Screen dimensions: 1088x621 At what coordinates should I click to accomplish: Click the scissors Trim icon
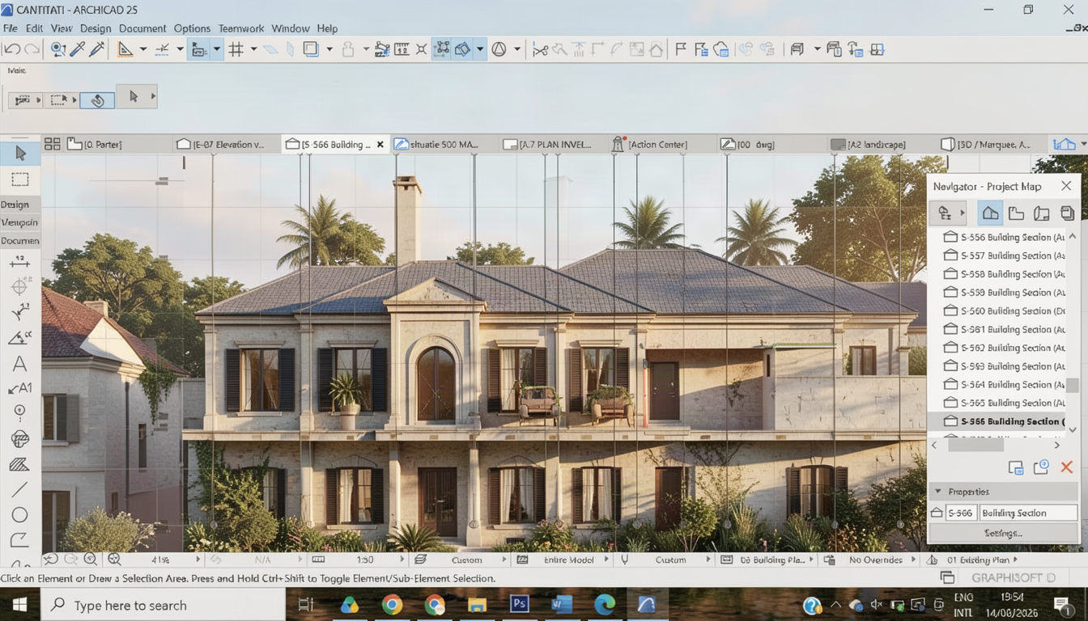pyautogui.click(x=540, y=50)
